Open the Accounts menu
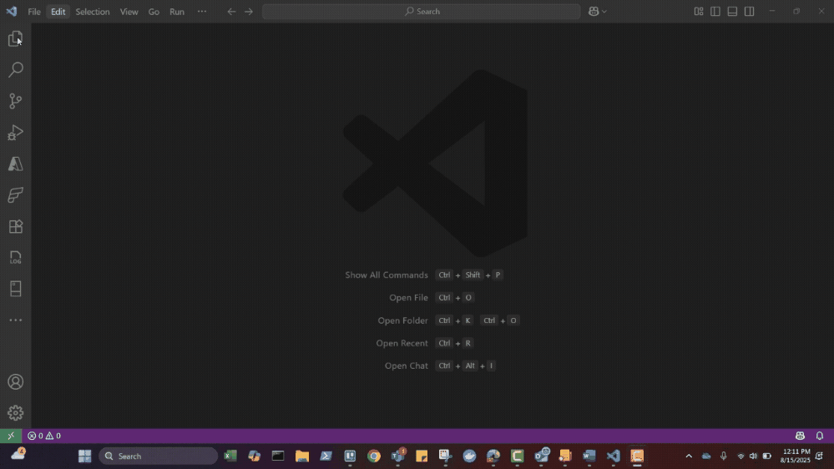Screen dimensions: 834x469 (x=15, y=382)
